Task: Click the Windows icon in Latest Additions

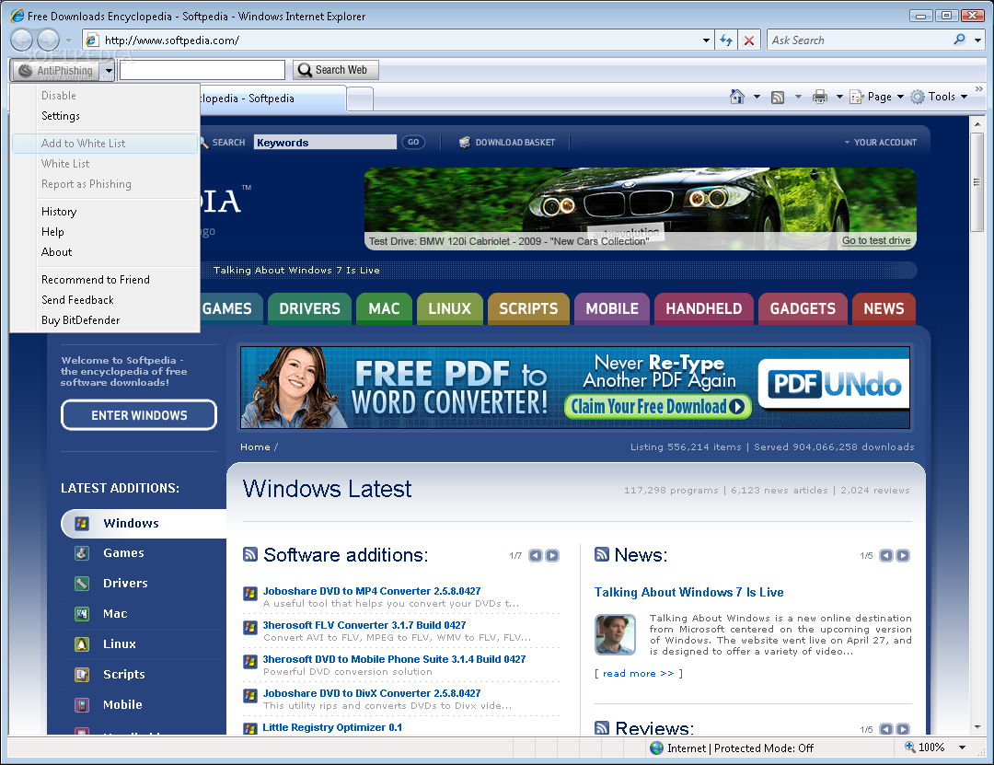Action: click(x=82, y=523)
